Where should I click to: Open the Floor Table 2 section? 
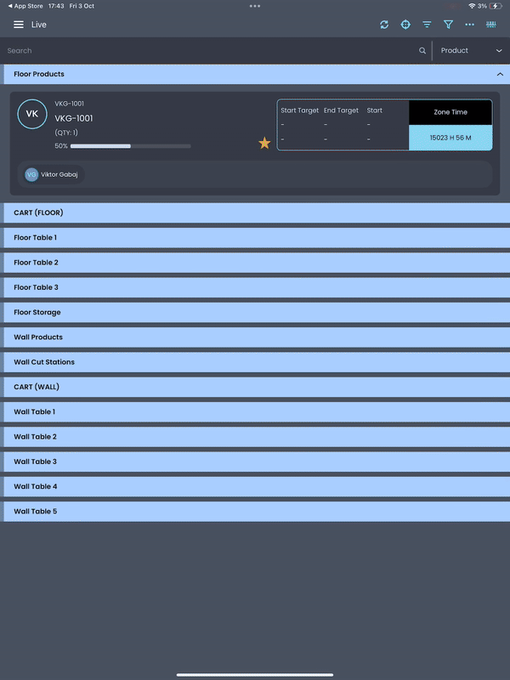[255, 263]
